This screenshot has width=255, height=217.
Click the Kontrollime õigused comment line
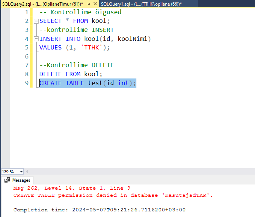tap(80, 12)
